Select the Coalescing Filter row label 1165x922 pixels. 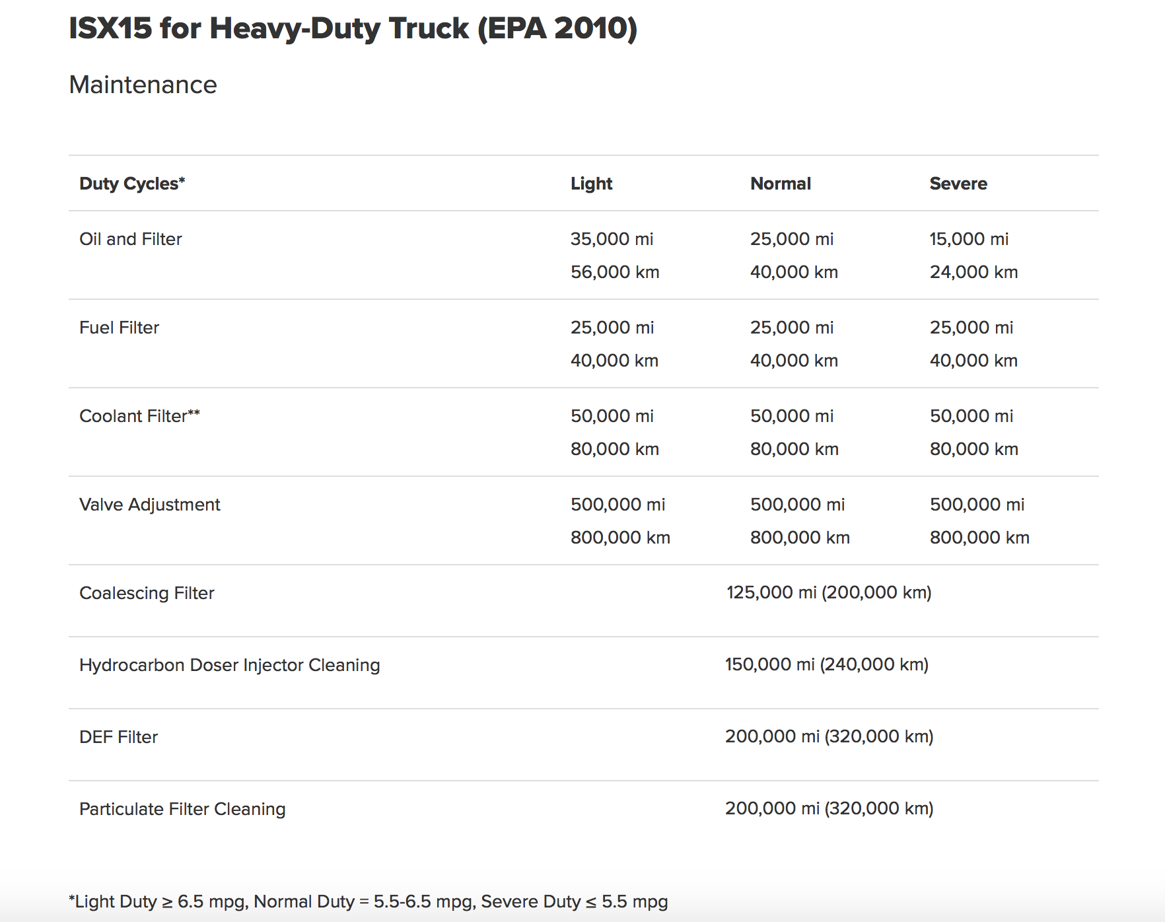click(x=147, y=593)
